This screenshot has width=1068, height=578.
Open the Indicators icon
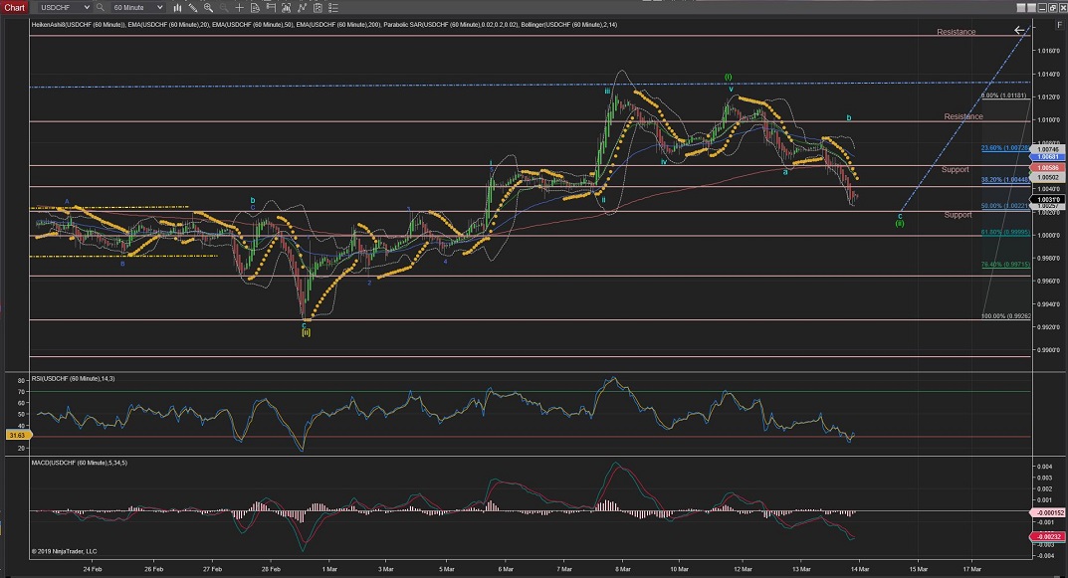pyautogui.click(x=302, y=8)
